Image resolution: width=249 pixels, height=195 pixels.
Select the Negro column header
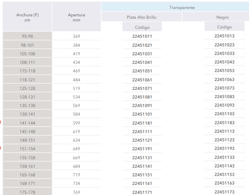[x=216, y=17]
